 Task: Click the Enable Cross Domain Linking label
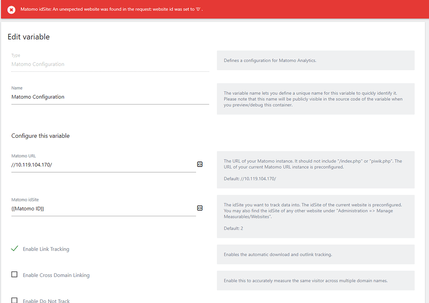pyautogui.click(x=56, y=275)
